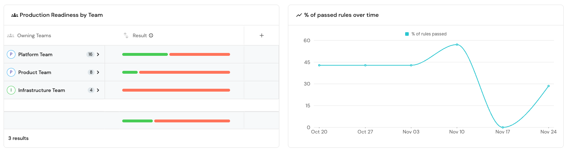Expand the Platform Team row

(x=98, y=54)
